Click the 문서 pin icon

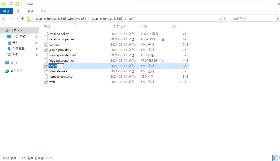click(36, 43)
